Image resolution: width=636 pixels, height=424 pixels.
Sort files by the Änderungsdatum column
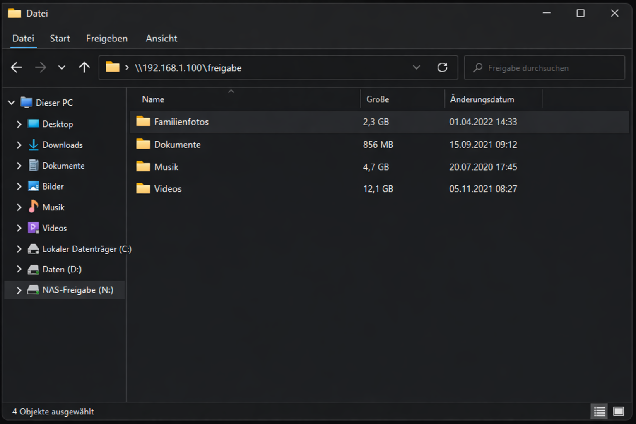click(x=482, y=99)
